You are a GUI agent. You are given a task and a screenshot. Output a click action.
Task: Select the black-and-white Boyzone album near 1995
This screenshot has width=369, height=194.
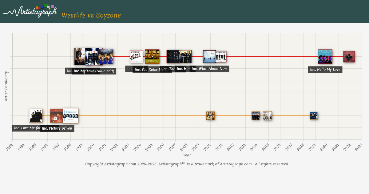pyautogui.click(x=35, y=116)
